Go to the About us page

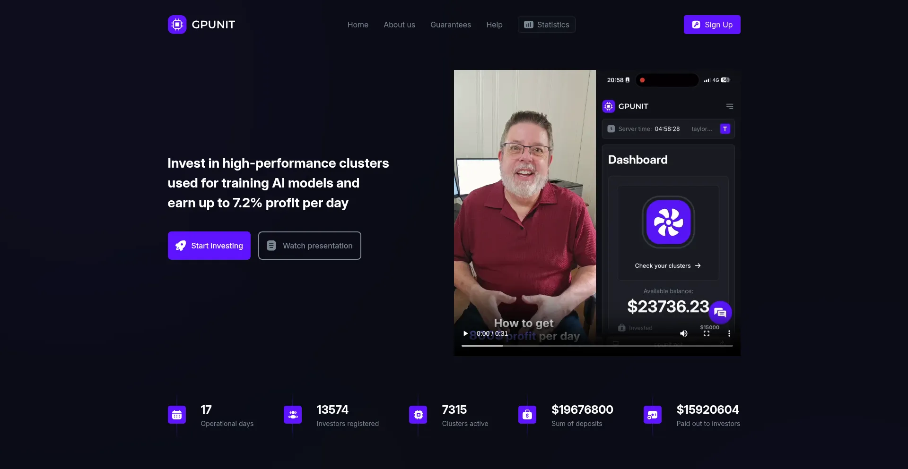pos(399,25)
